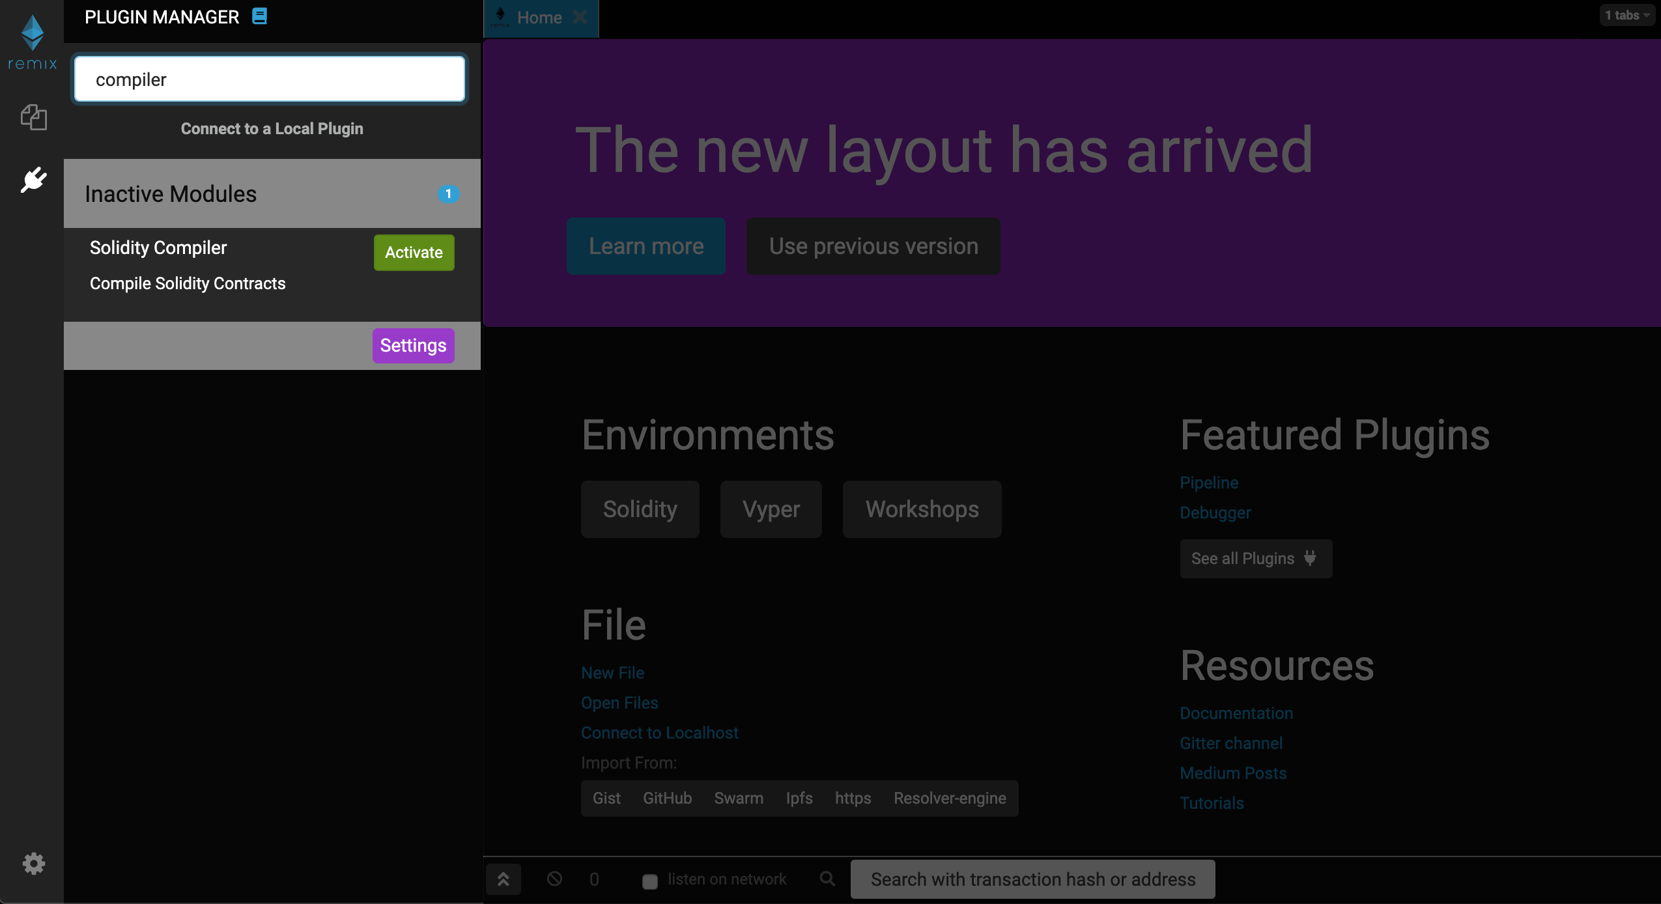Select the Workshops environment

[x=922, y=509]
